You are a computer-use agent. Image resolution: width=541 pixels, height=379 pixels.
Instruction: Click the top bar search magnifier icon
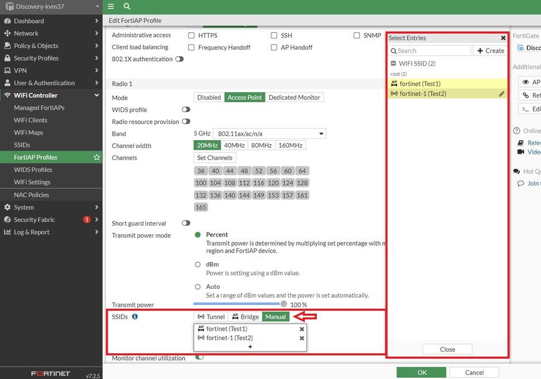126,6
